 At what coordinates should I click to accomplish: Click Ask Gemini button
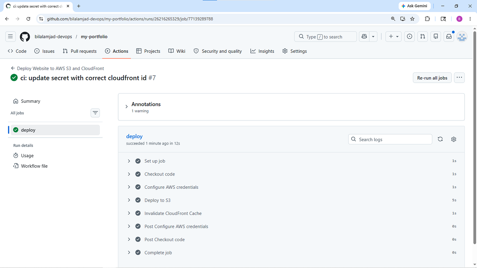415,6
